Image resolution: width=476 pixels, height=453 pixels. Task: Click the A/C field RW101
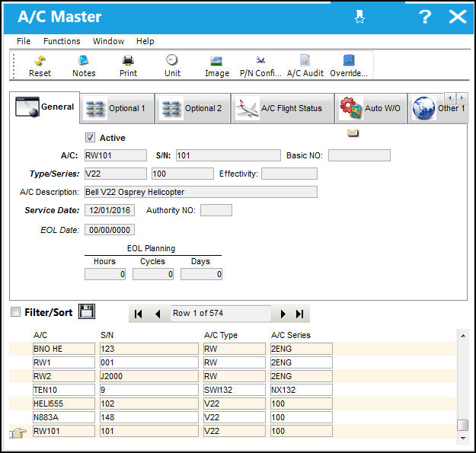click(116, 155)
